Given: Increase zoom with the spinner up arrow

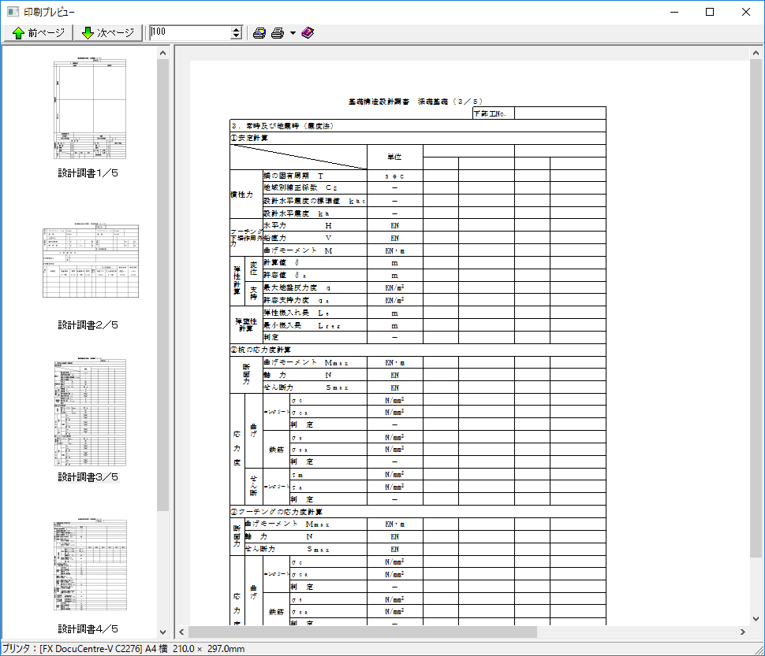Looking at the screenshot, I should tap(236, 29).
